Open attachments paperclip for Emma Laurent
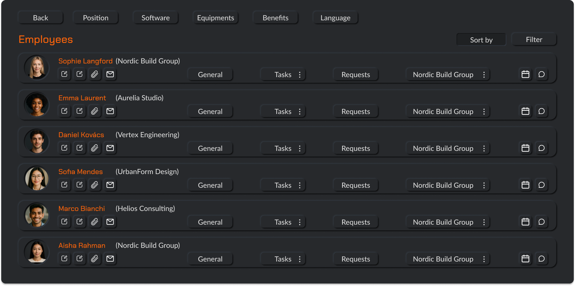This screenshot has width=575, height=286. click(x=95, y=111)
